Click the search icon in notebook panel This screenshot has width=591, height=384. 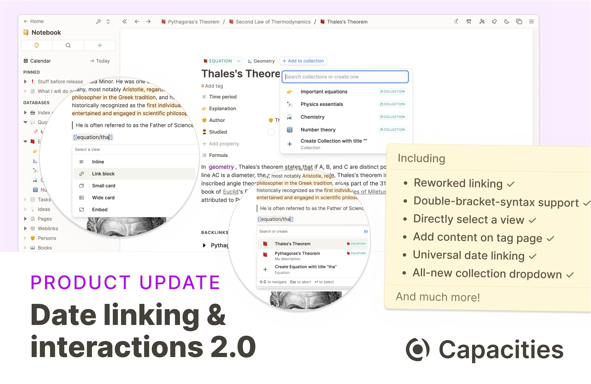tap(68, 44)
